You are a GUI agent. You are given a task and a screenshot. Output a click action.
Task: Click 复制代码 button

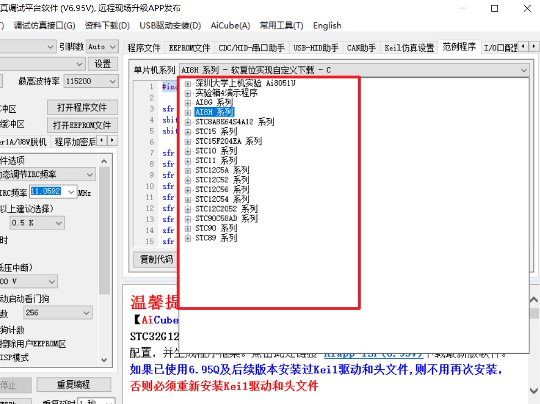156,259
